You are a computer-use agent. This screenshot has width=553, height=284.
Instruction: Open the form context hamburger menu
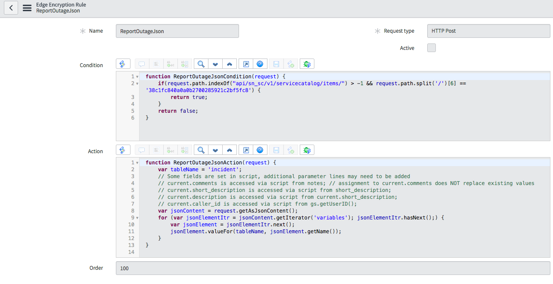[27, 8]
